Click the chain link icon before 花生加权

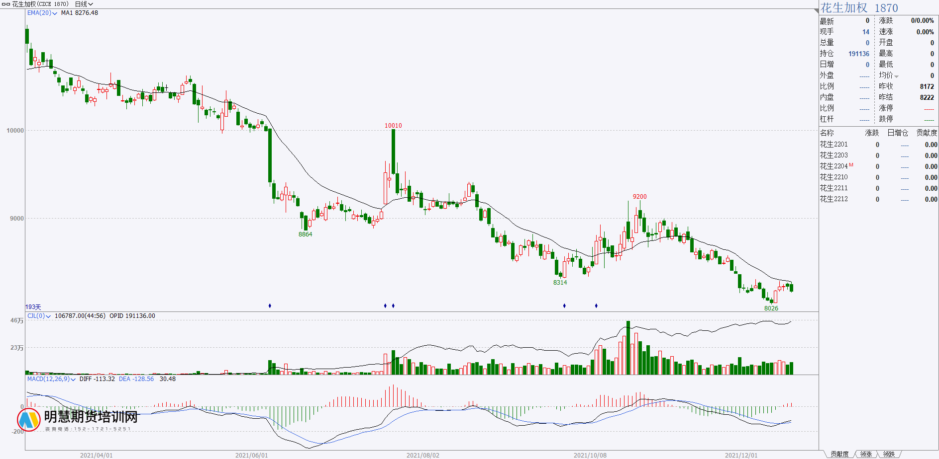coord(5,4)
